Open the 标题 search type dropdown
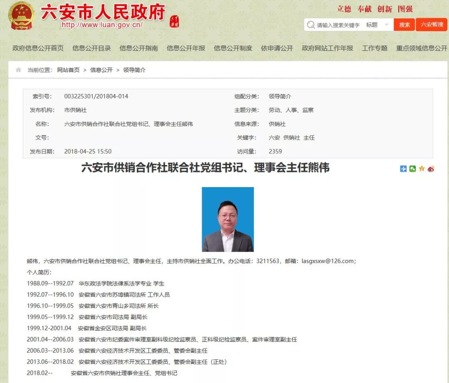The image size is (449, 383). pos(377,25)
